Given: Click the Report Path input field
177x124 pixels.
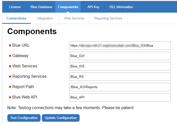Looking at the screenshot, I should pos(120,87).
